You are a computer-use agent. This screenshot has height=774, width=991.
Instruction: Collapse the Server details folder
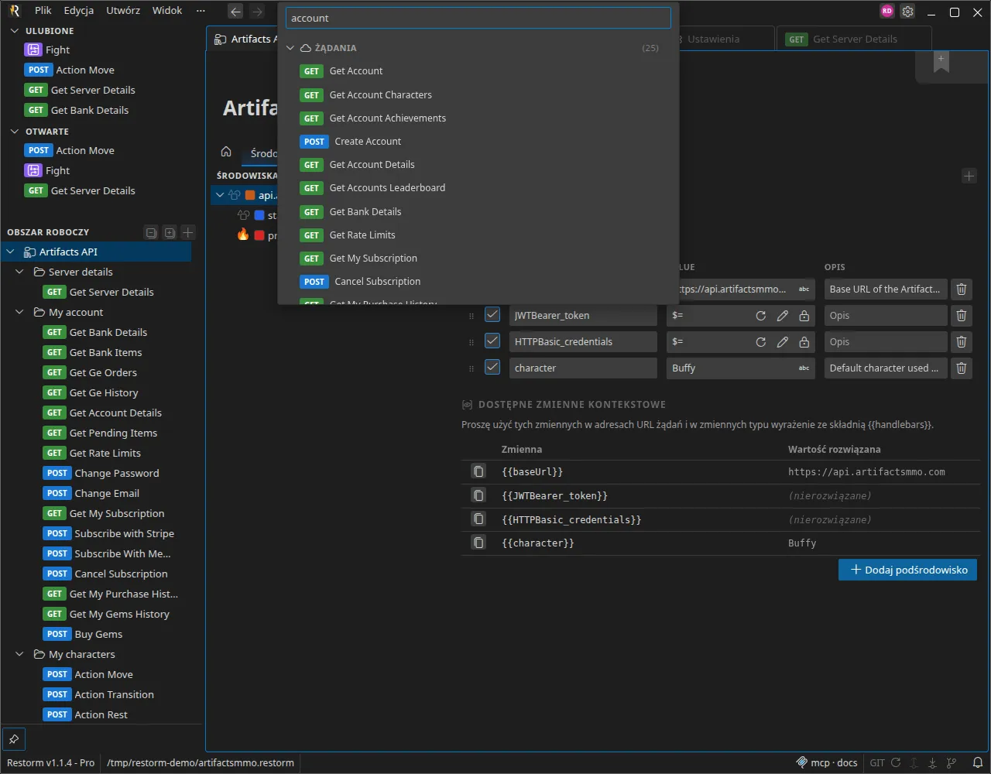tap(20, 272)
